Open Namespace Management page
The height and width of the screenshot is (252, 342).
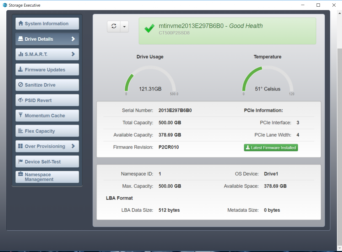coord(47,177)
